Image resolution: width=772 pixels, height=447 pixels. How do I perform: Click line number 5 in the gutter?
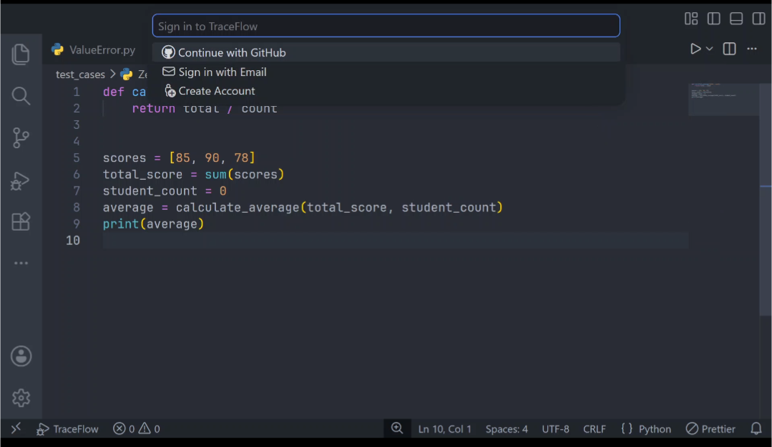tap(77, 158)
